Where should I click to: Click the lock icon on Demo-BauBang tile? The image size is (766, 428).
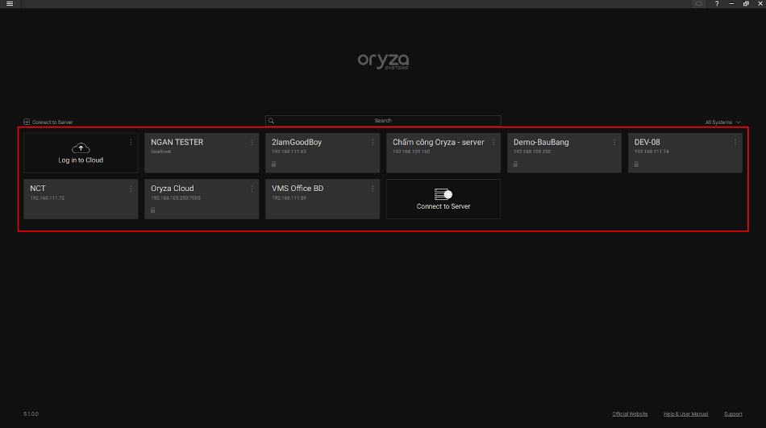(515, 164)
